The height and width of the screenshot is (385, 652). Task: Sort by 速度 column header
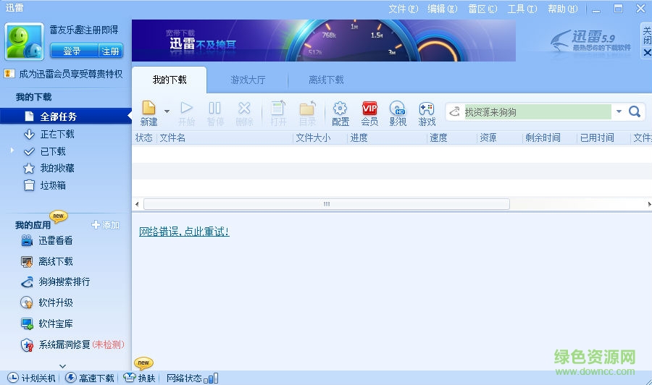coord(438,137)
